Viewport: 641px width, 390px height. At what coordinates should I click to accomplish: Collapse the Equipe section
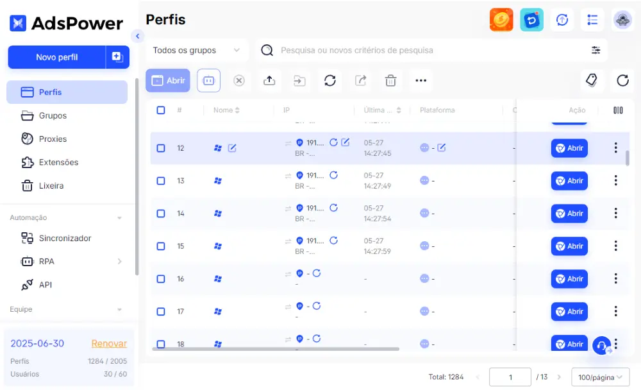[x=119, y=309]
